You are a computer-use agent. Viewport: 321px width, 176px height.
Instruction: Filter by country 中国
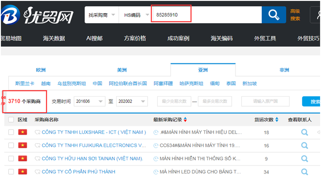[x=97, y=83]
